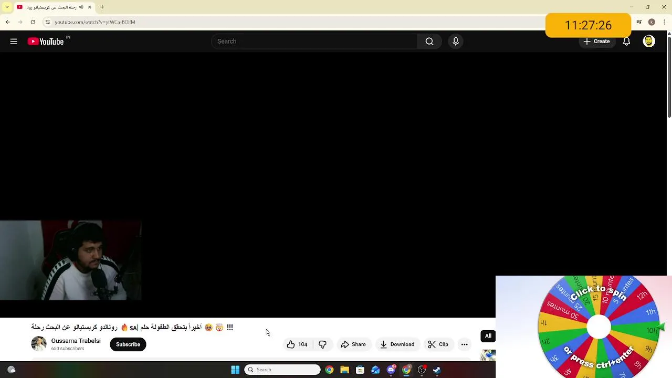This screenshot has height=378, width=672.
Task: Subscribe to Oussama Trabelsi channel
Action: tap(128, 344)
